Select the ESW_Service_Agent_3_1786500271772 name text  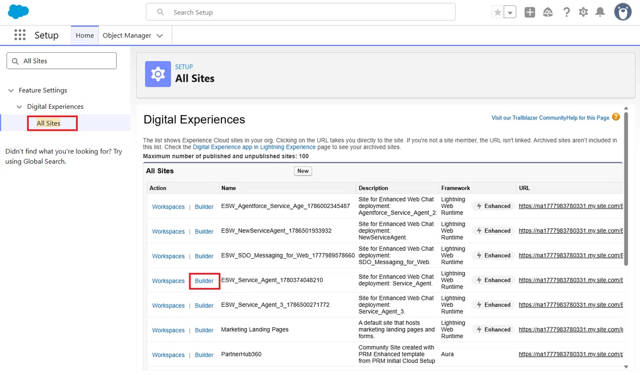275,305
